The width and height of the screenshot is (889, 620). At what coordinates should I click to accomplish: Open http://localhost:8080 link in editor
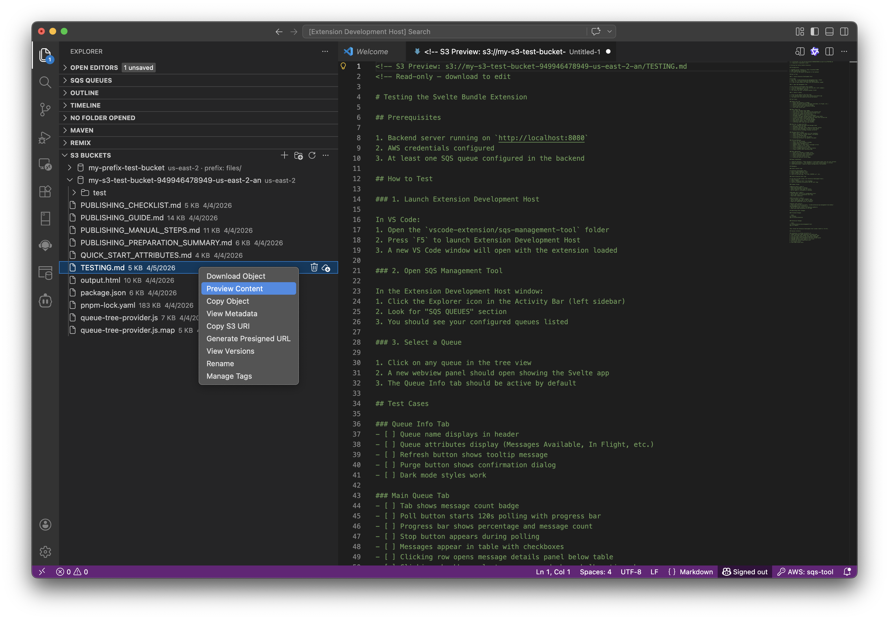tap(541, 138)
